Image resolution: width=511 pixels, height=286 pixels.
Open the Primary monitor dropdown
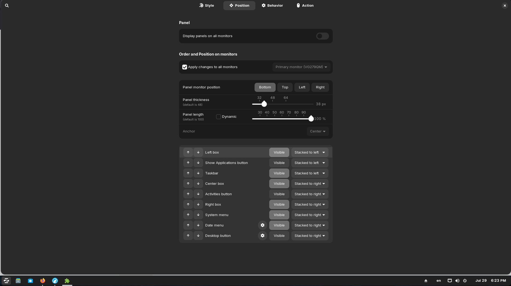coord(301,67)
